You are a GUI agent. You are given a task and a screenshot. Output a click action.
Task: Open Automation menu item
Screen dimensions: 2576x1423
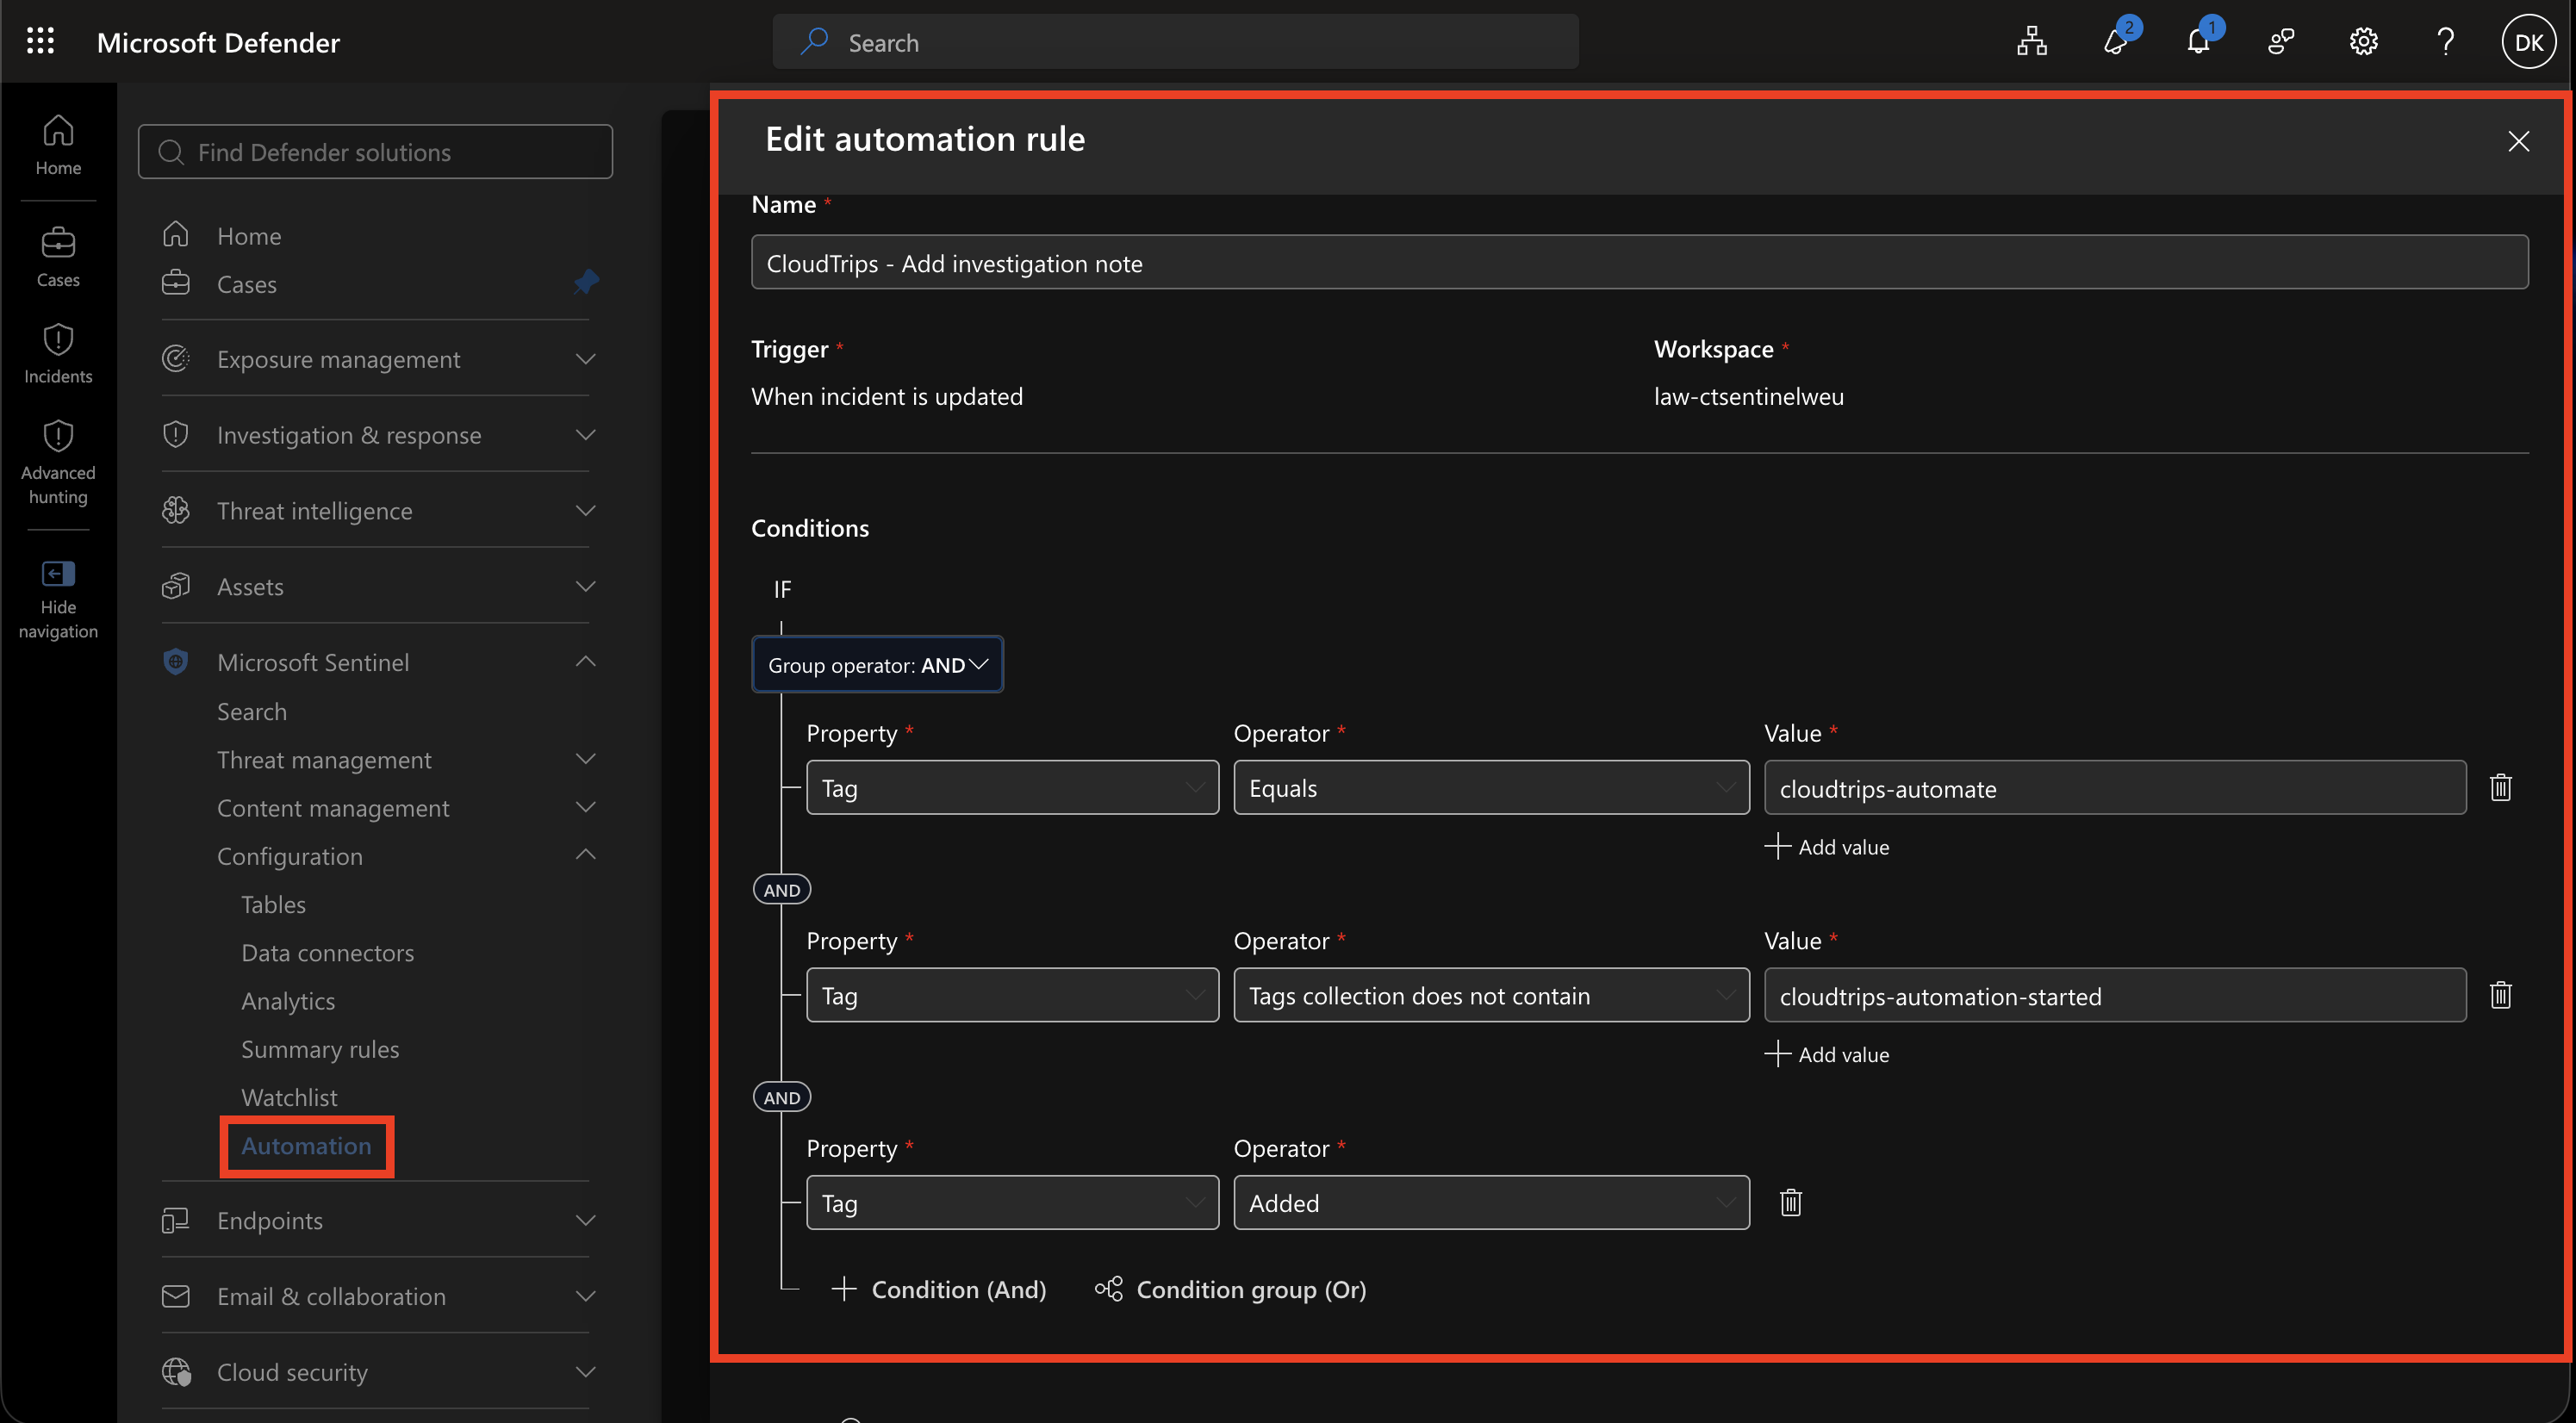[x=306, y=1145]
